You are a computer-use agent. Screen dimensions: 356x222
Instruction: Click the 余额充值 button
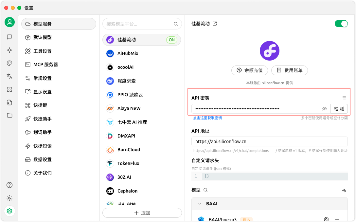250,70
